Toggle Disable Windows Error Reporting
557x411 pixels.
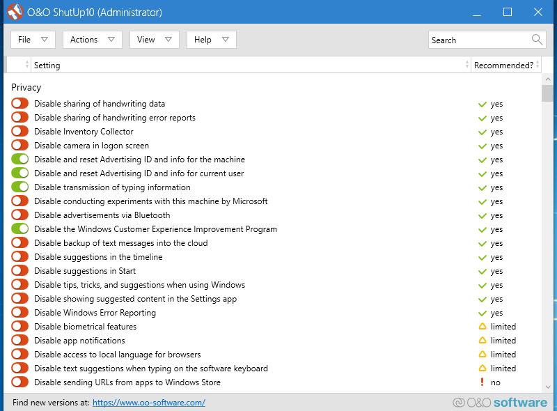coord(19,312)
